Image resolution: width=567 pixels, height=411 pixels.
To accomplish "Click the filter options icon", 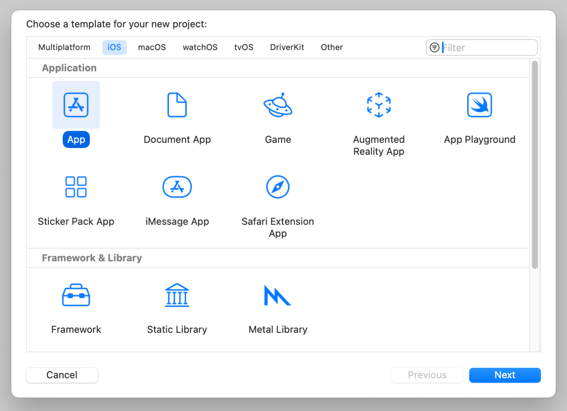I will pyautogui.click(x=434, y=47).
